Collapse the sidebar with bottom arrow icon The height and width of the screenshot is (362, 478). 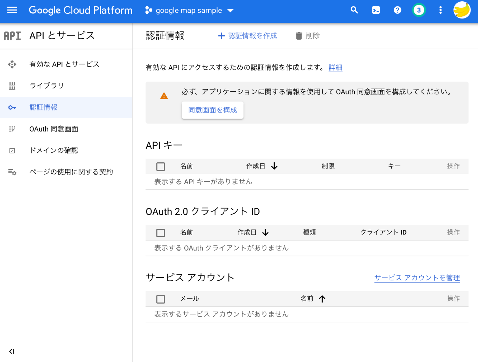[x=12, y=351]
